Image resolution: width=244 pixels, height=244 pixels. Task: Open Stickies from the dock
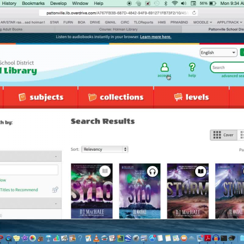pyautogui.click(x=17, y=239)
